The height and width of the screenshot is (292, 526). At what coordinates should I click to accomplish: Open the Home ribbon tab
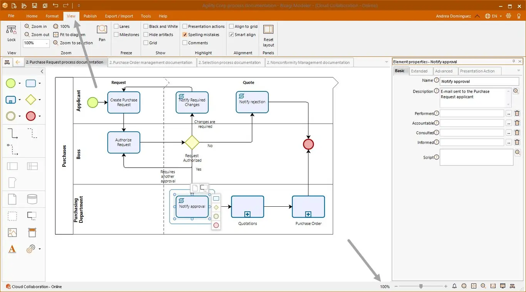[x=32, y=16]
